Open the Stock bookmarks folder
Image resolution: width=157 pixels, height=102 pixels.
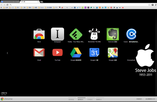click(41, 8)
